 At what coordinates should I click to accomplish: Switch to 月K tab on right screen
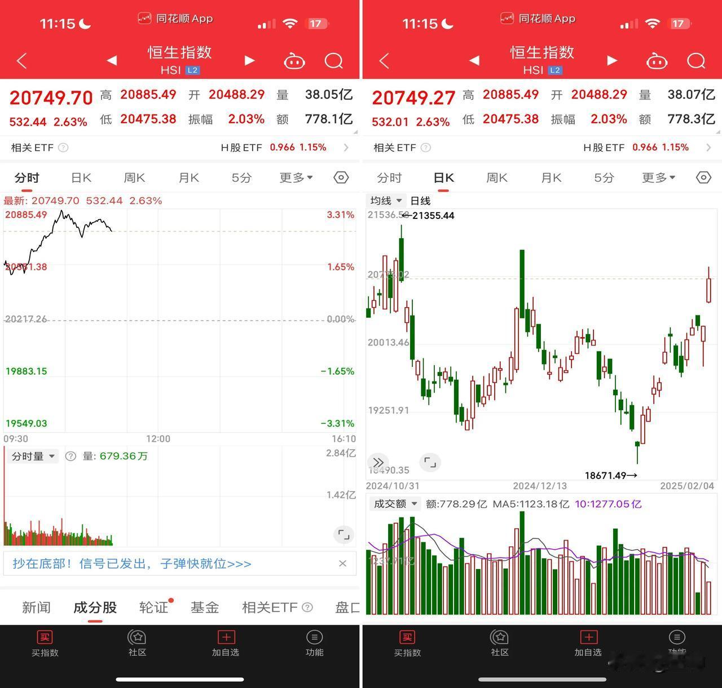point(552,178)
